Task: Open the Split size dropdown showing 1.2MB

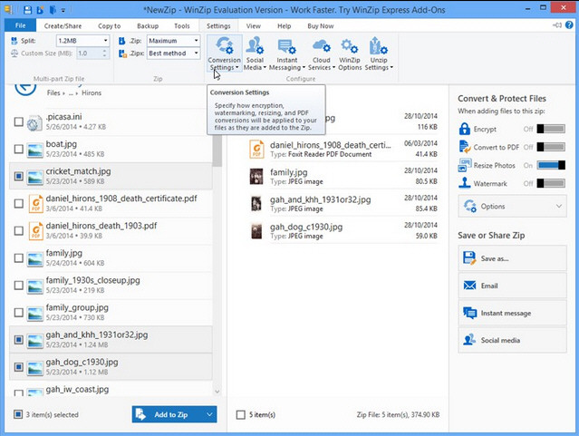Action: point(83,41)
